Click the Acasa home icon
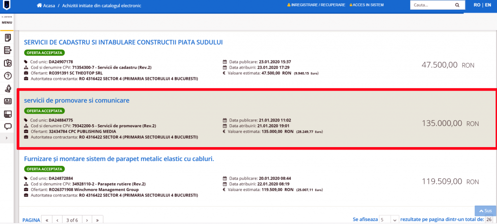Viewport: 497px width, 224px height. coord(39,6)
